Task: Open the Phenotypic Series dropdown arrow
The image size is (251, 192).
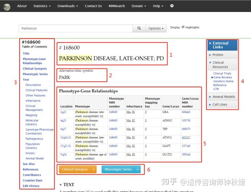Action: coord(138,169)
